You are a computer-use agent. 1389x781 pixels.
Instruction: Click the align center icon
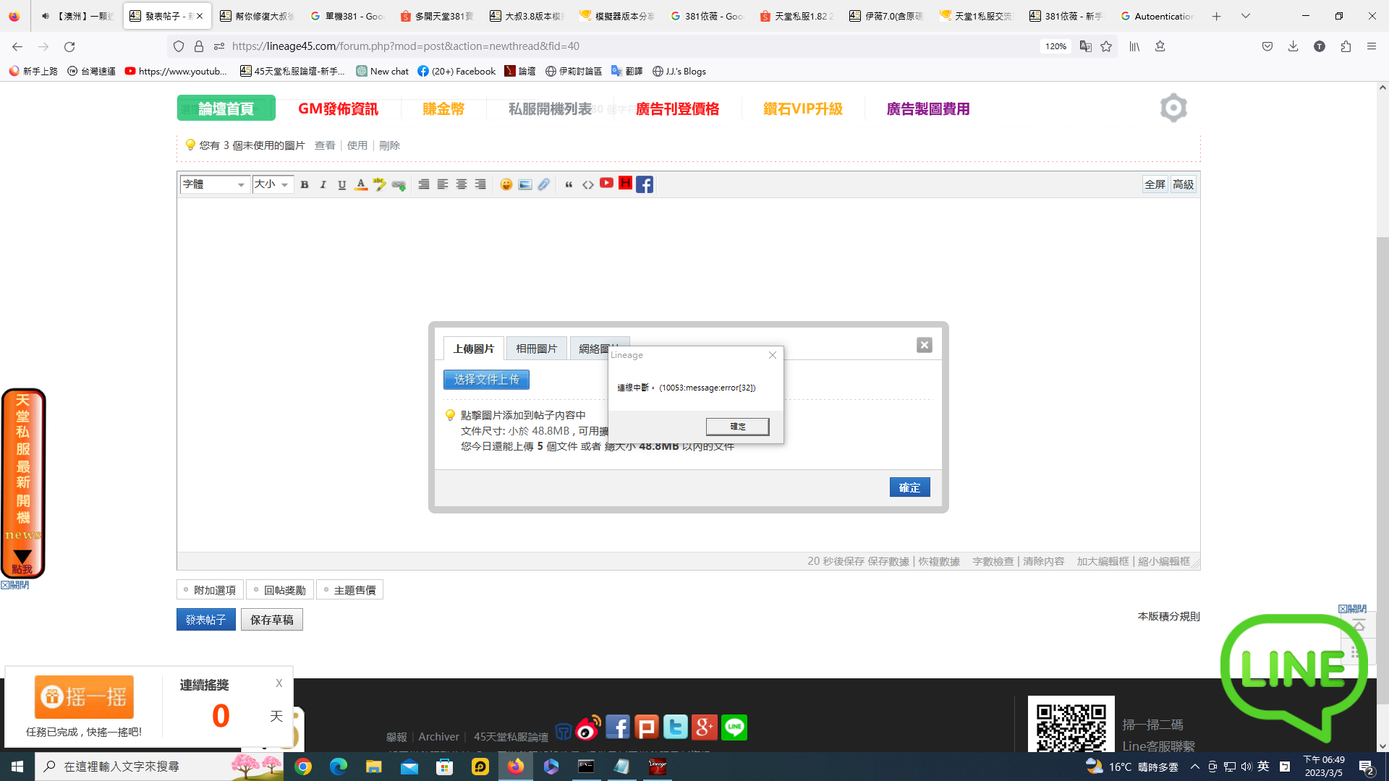pyautogui.click(x=462, y=184)
